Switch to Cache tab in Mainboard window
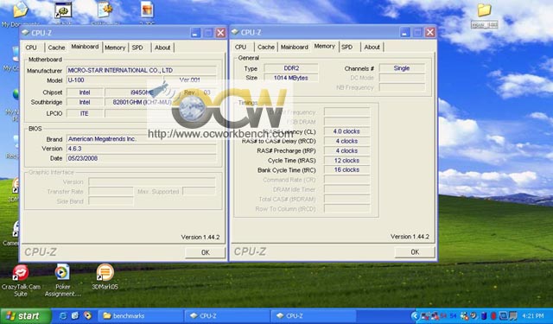The height and width of the screenshot is (324, 553). [x=56, y=48]
